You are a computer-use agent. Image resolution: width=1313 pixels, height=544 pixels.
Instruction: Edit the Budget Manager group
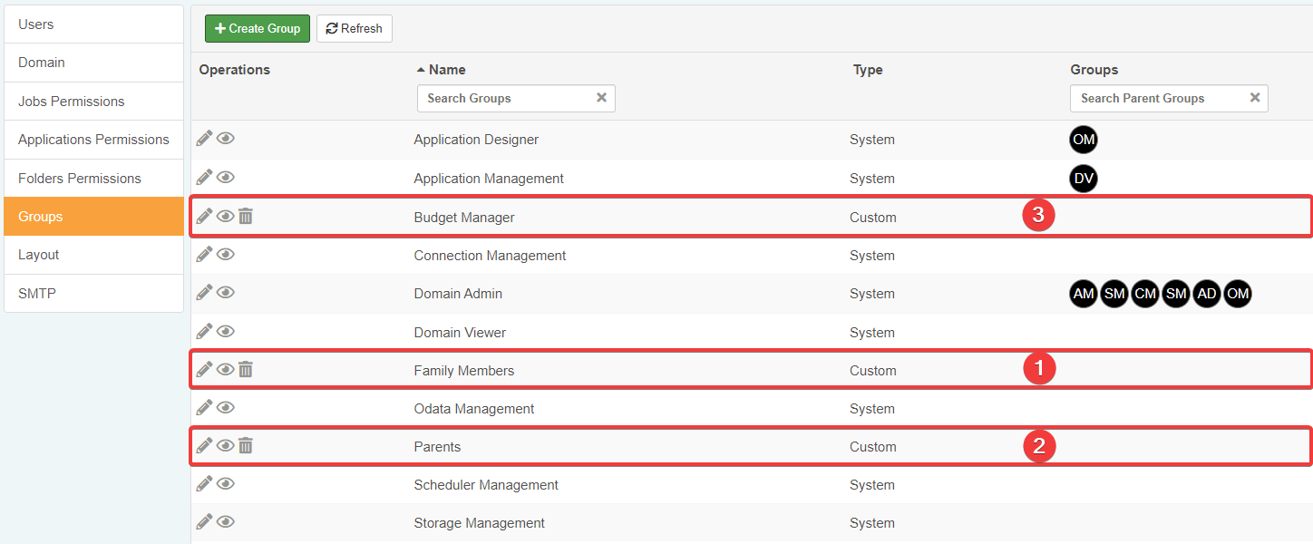205,216
